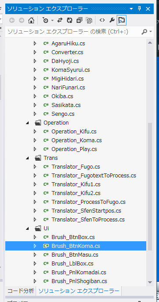Select the Trans folder icon
159x302 pixels.
pos(38,158)
